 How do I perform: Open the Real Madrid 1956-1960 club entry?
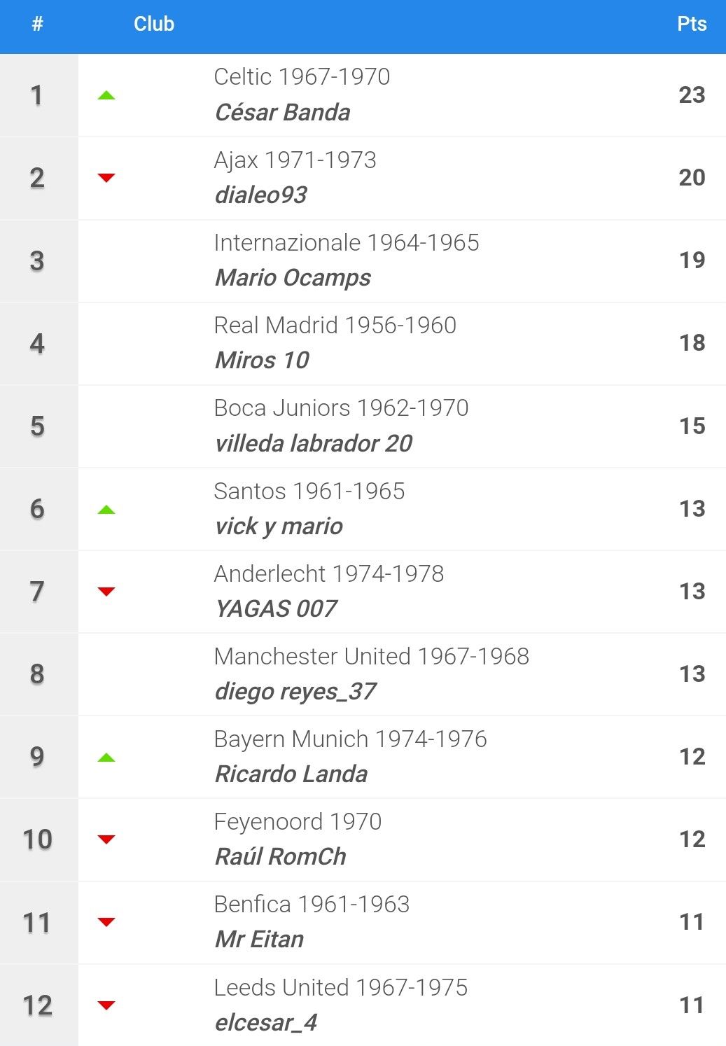point(335,325)
